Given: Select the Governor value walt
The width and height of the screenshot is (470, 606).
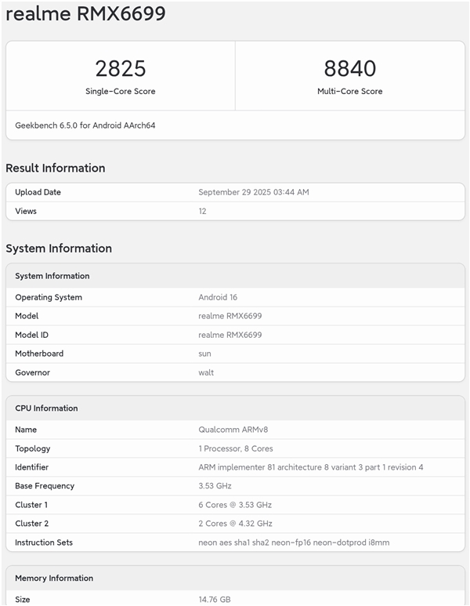Looking at the screenshot, I should [x=206, y=372].
